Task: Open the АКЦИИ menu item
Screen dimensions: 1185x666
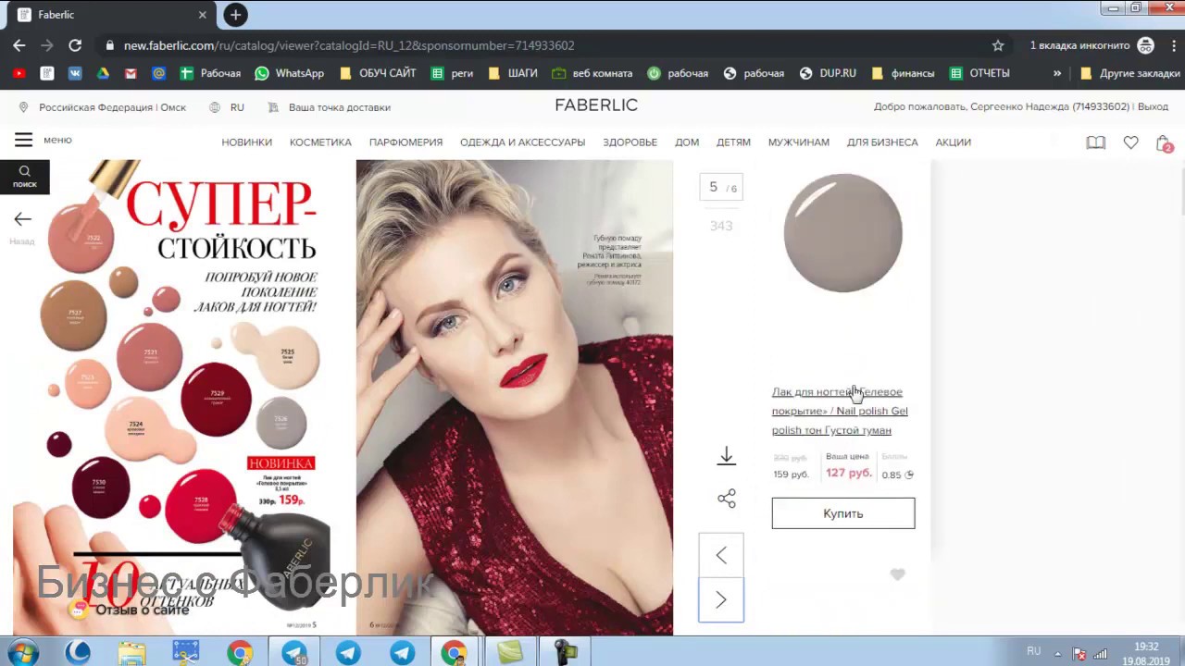Action: [x=953, y=142]
